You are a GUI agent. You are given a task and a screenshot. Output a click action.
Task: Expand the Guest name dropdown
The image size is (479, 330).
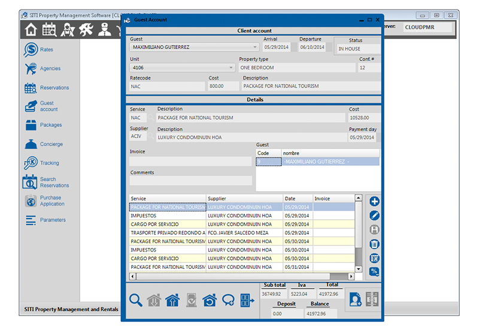point(256,47)
